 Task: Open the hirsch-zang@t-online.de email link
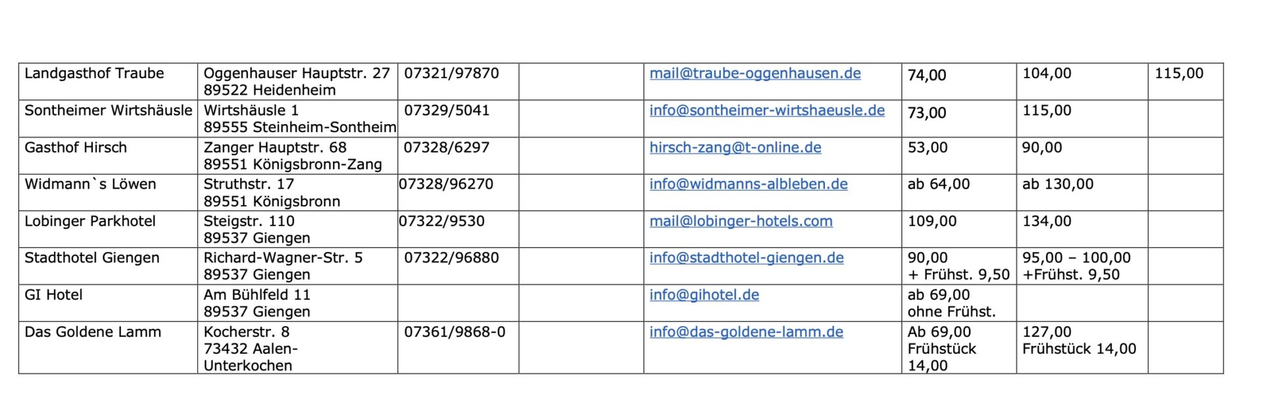point(735,147)
